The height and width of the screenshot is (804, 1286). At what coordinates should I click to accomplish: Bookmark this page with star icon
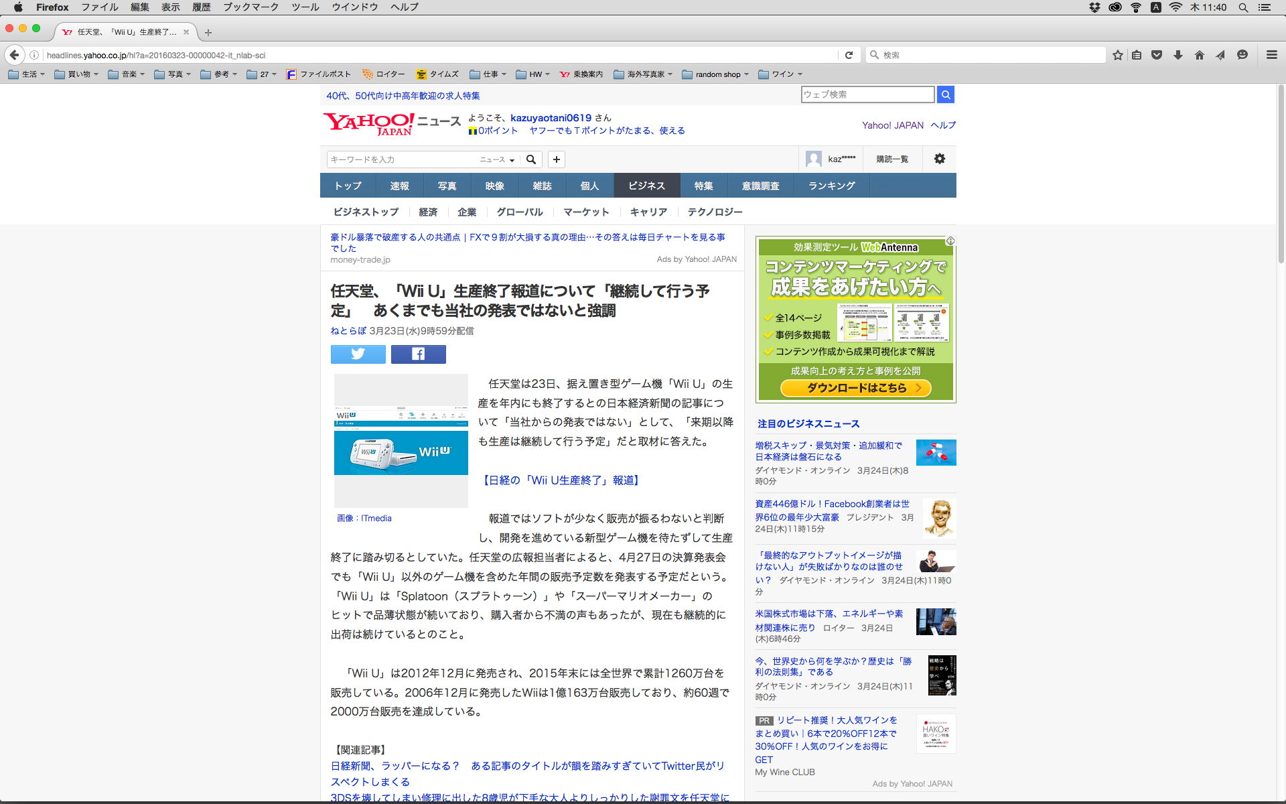1117,55
